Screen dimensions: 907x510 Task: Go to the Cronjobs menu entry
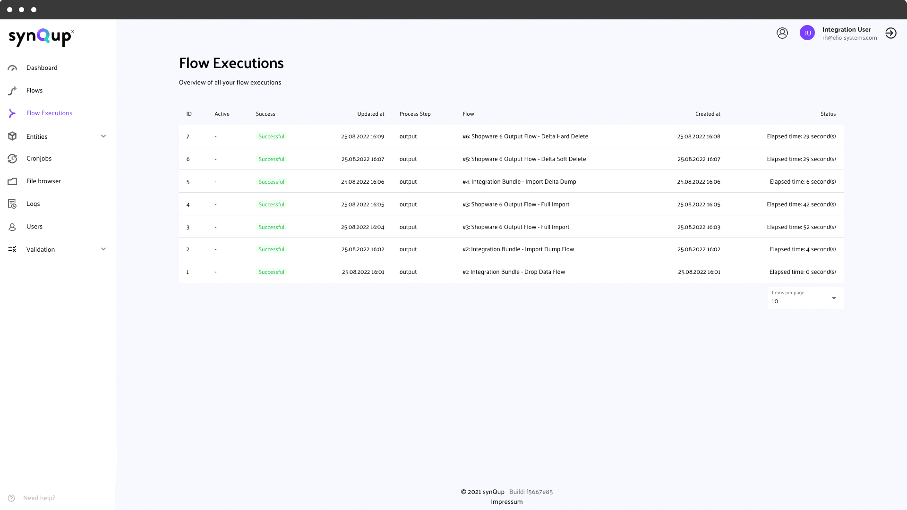point(39,159)
